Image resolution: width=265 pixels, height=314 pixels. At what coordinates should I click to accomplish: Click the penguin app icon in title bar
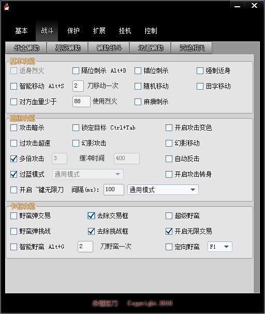[x=7, y=7]
